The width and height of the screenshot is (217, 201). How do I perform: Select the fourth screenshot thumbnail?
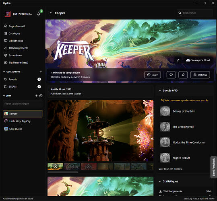[x=105, y=166]
